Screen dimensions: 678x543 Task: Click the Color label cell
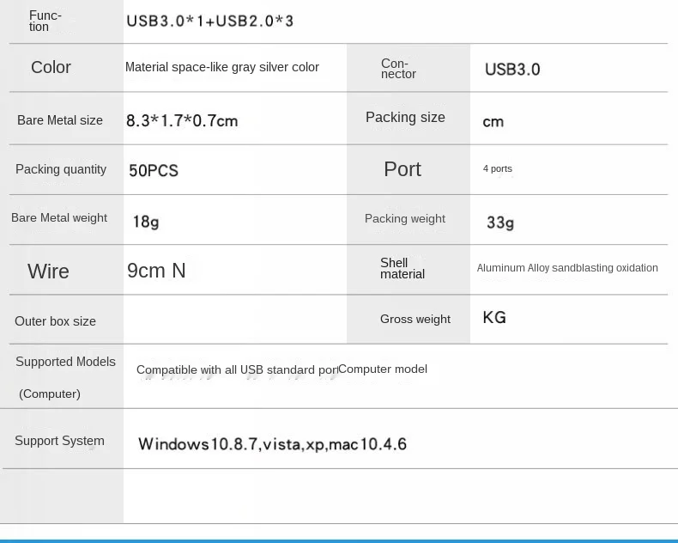point(51,67)
